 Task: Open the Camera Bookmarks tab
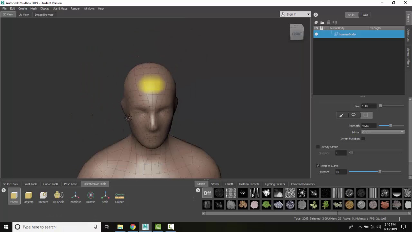click(x=303, y=184)
